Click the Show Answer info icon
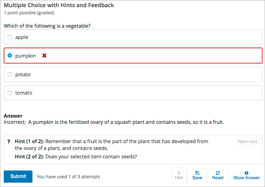The image size is (265, 187). pos(246,173)
